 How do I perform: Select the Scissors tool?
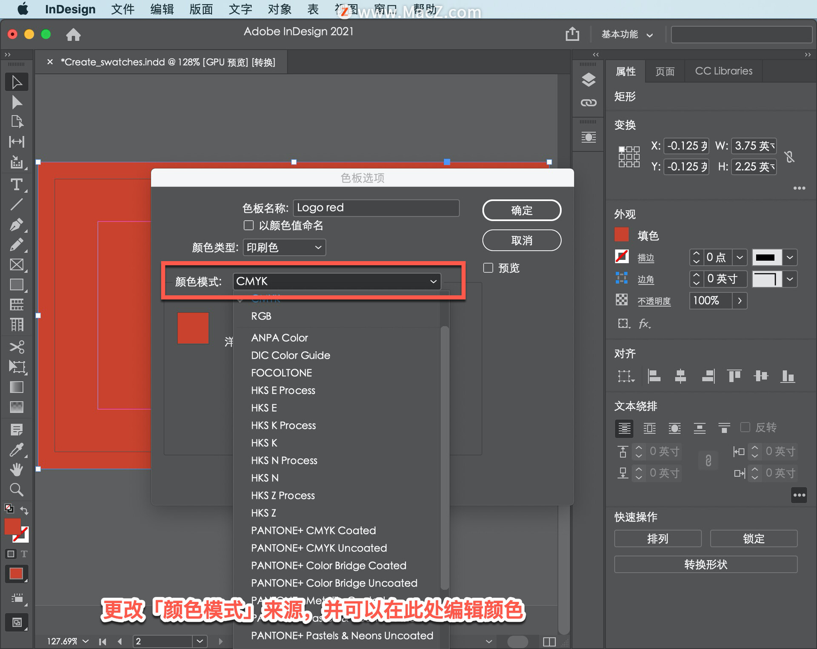[16, 347]
